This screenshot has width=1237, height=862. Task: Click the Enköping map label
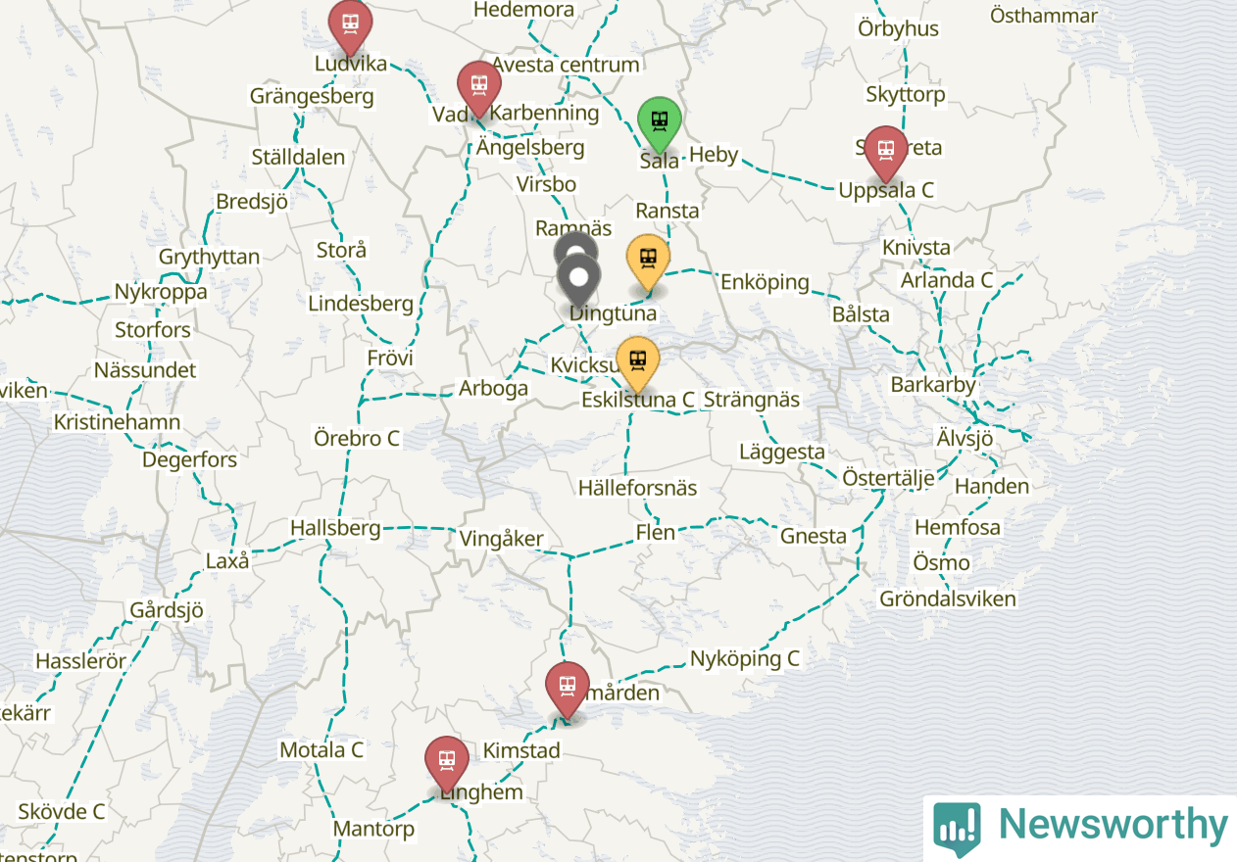click(x=766, y=282)
